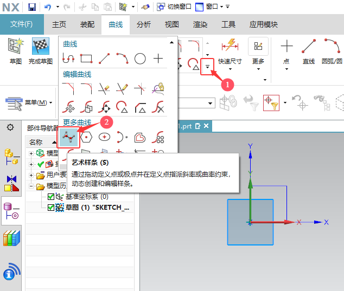Image resolution: width=344 pixels, height=291 pixels.
Task: Select the Quick Trim tool
Action: coord(104,89)
